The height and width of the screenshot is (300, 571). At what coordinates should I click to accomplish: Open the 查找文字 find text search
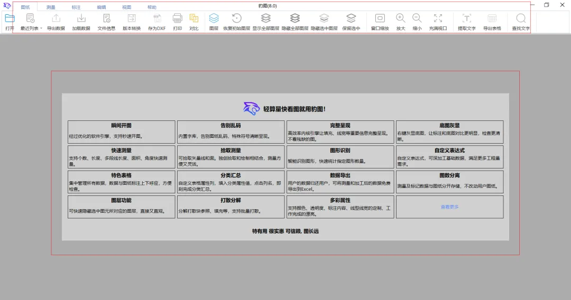pyautogui.click(x=521, y=22)
